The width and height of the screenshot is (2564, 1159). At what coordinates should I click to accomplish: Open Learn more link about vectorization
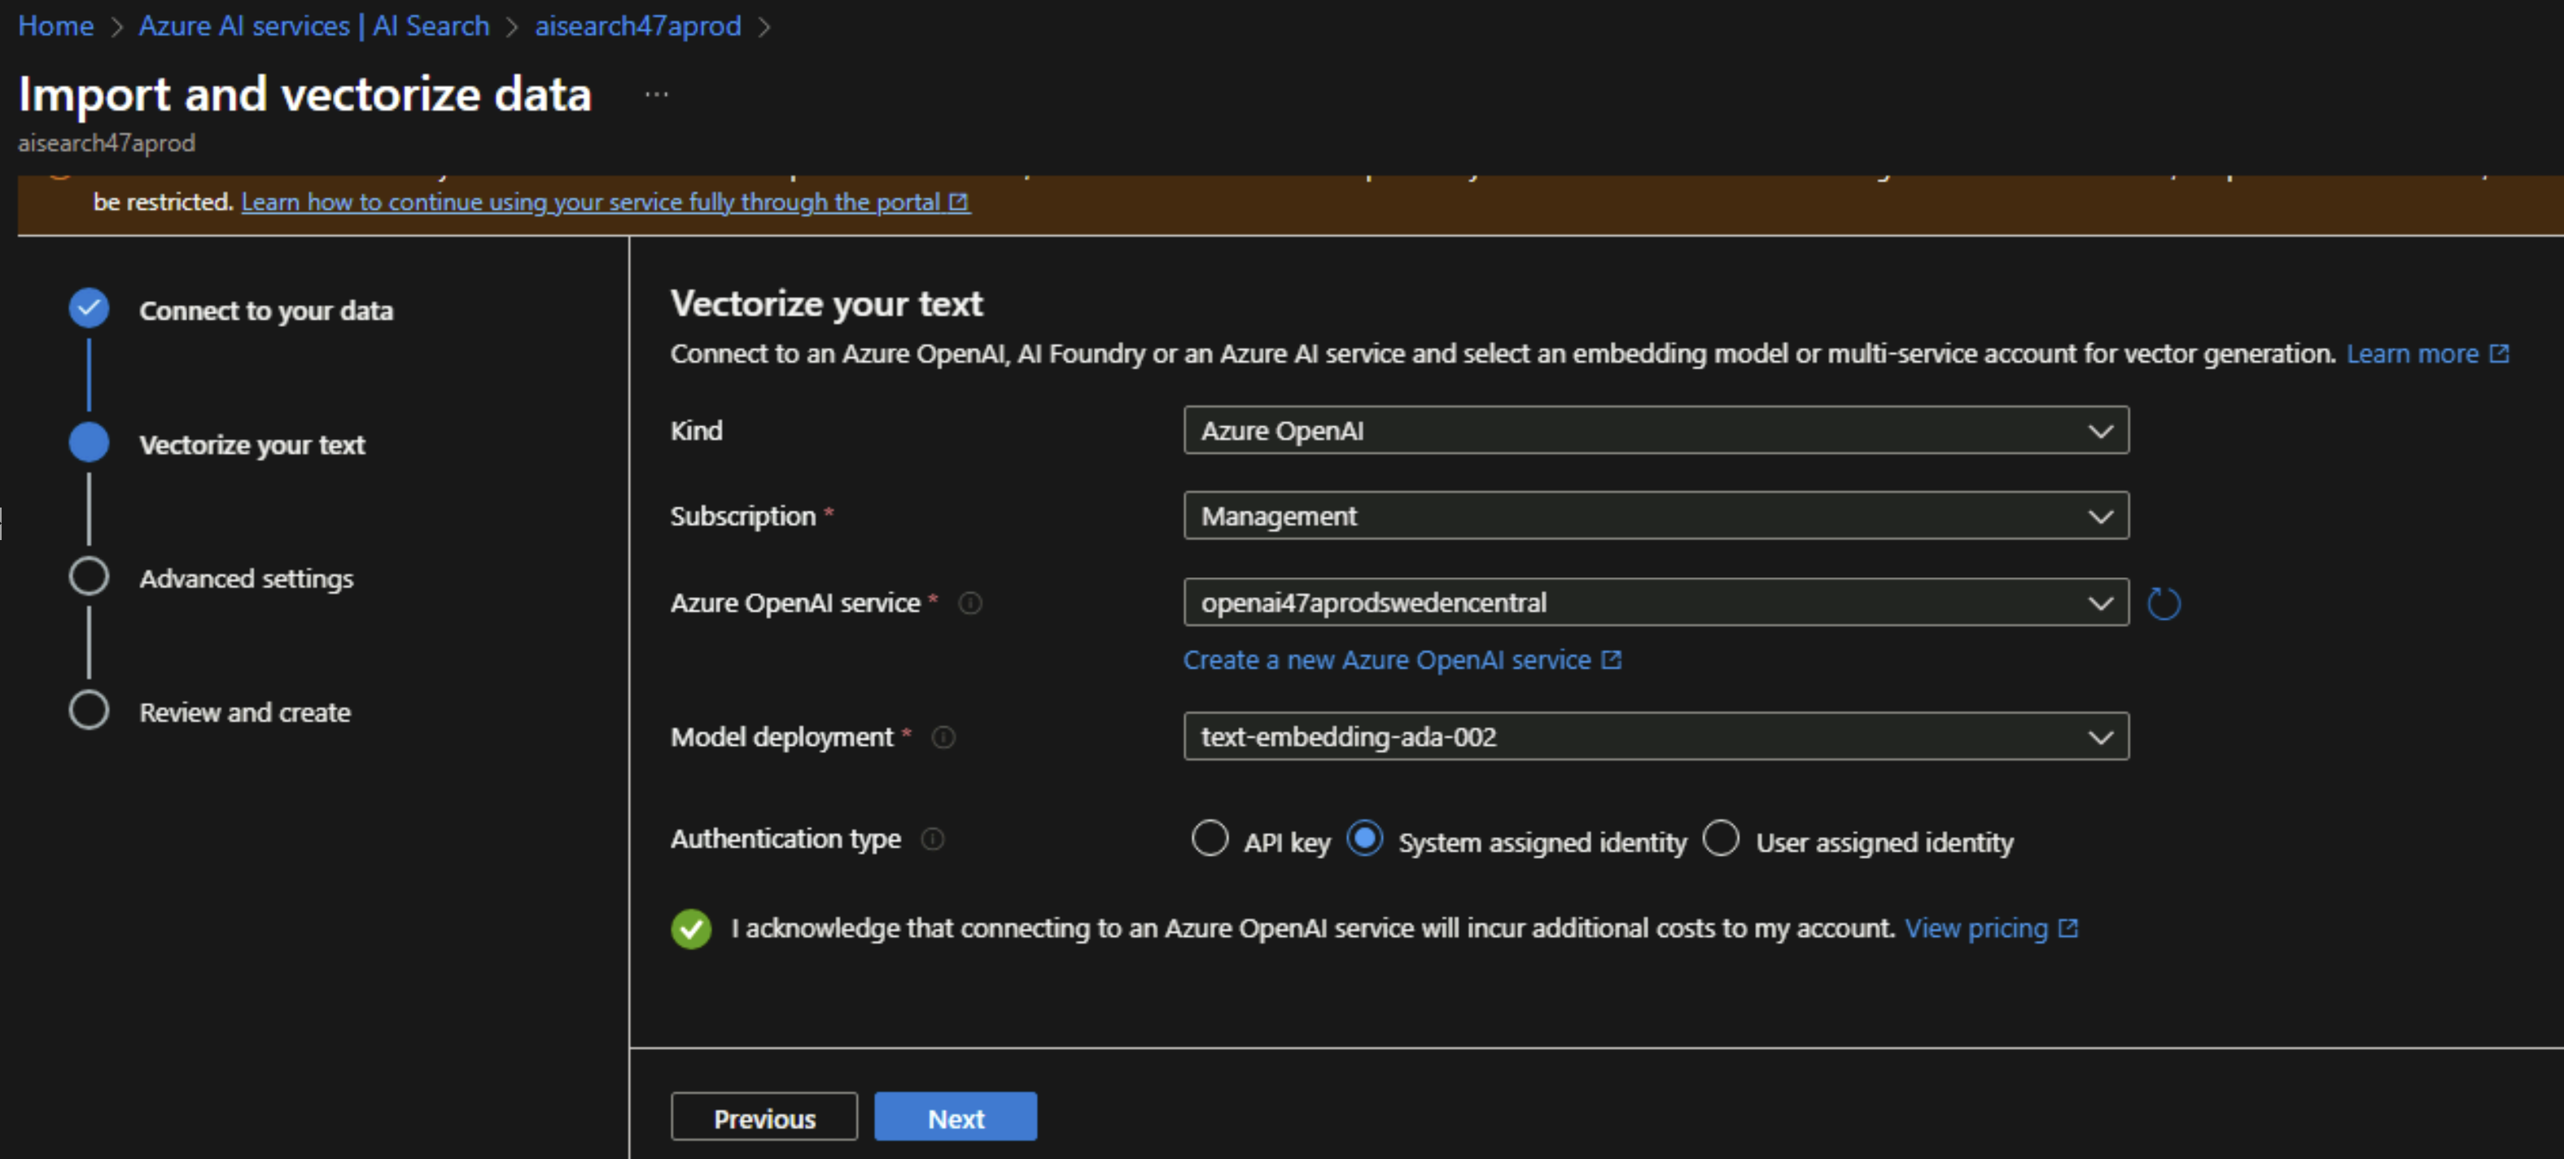[2413, 354]
